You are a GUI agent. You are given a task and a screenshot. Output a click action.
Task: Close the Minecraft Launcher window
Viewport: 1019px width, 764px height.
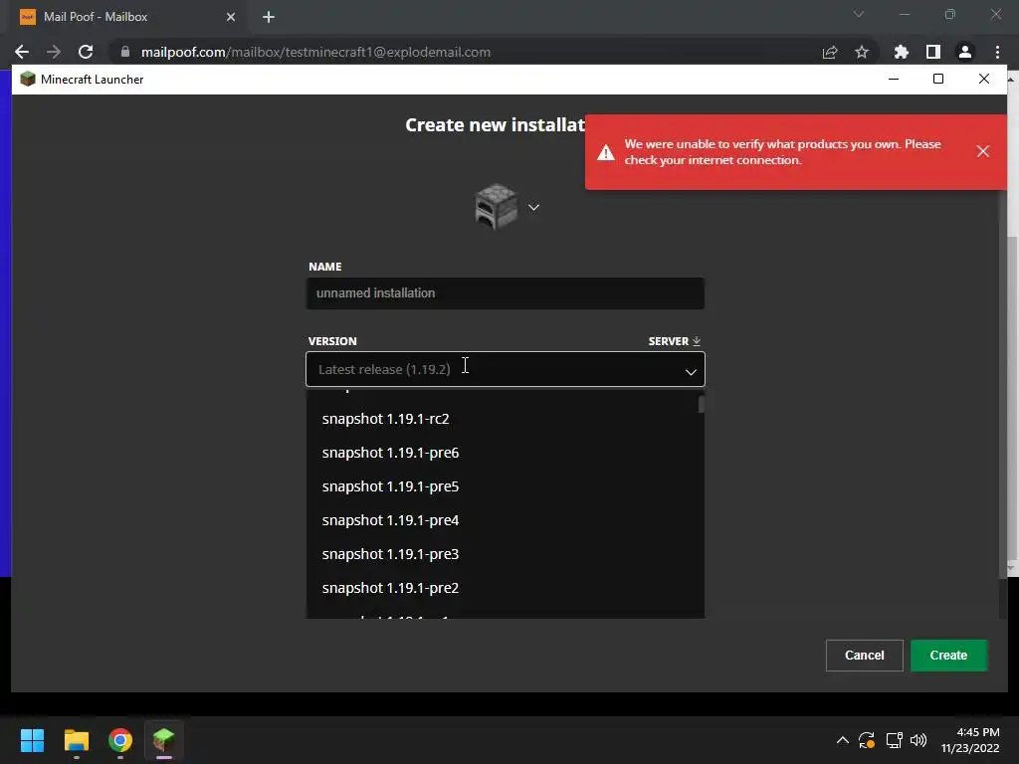pos(984,80)
